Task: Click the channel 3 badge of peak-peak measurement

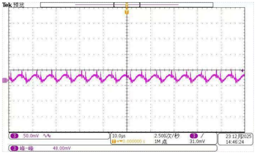Action: [x=14, y=148]
